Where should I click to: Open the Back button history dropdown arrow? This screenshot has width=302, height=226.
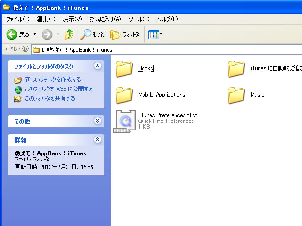pos(34,34)
